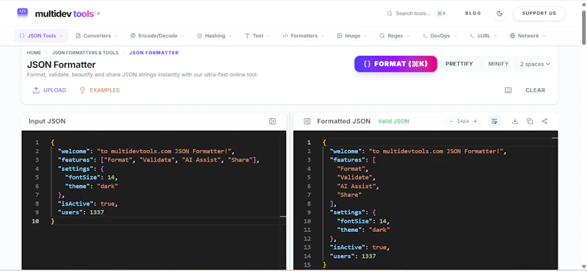Click the multidev tools logo icon
This screenshot has height=271, width=587.
[x=23, y=12]
